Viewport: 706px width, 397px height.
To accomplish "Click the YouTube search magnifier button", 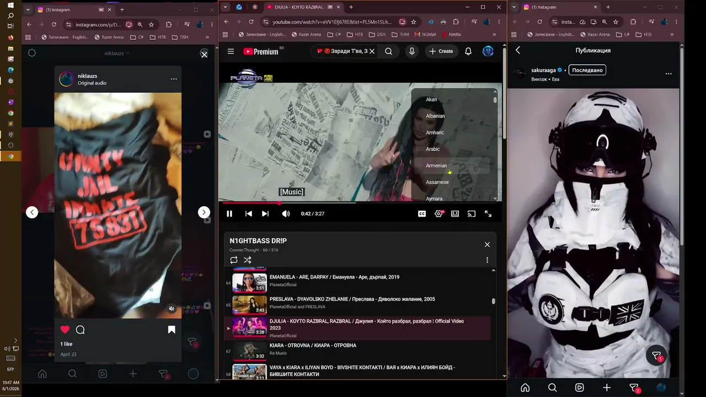I will (389, 51).
